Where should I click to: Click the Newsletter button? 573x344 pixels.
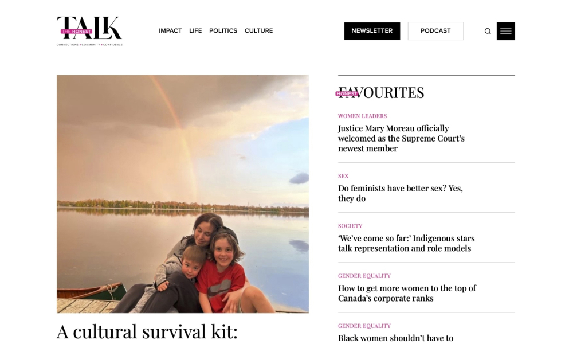coord(372,31)
